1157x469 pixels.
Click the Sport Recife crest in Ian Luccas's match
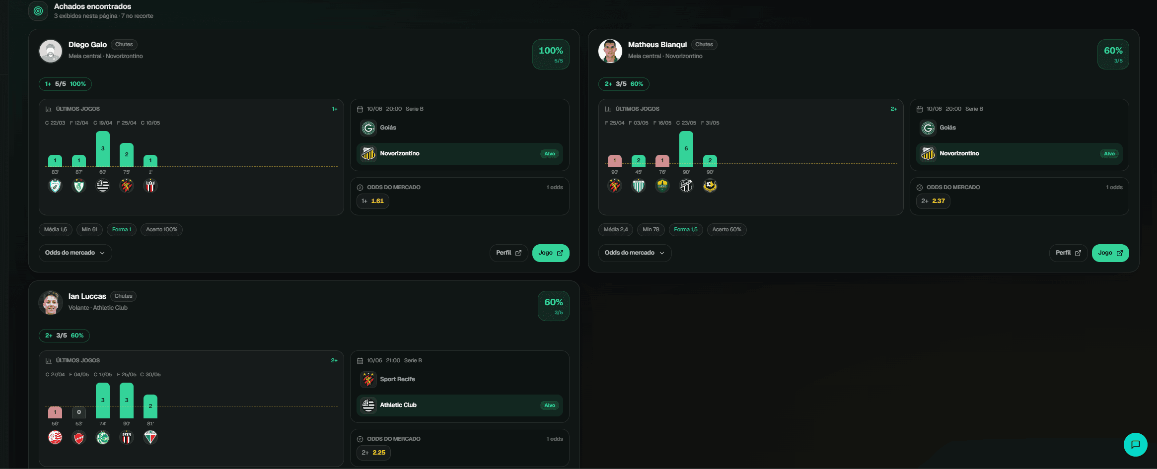point(368,380)
